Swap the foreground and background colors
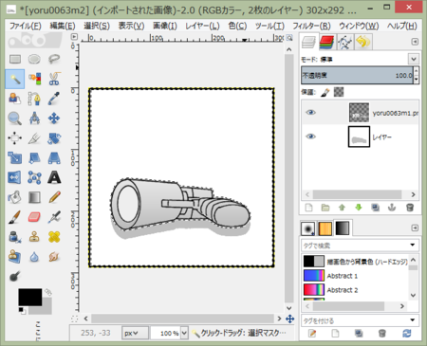Screen dimensions: 427x346 point(47,292)
